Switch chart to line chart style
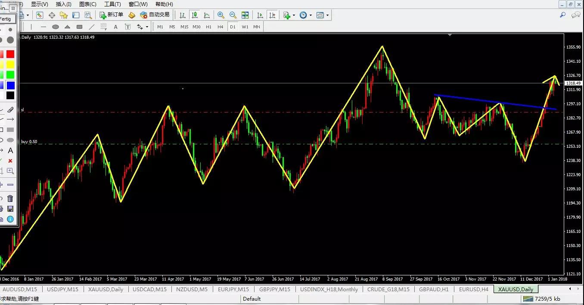584x305 pixels. click(207, 15)
